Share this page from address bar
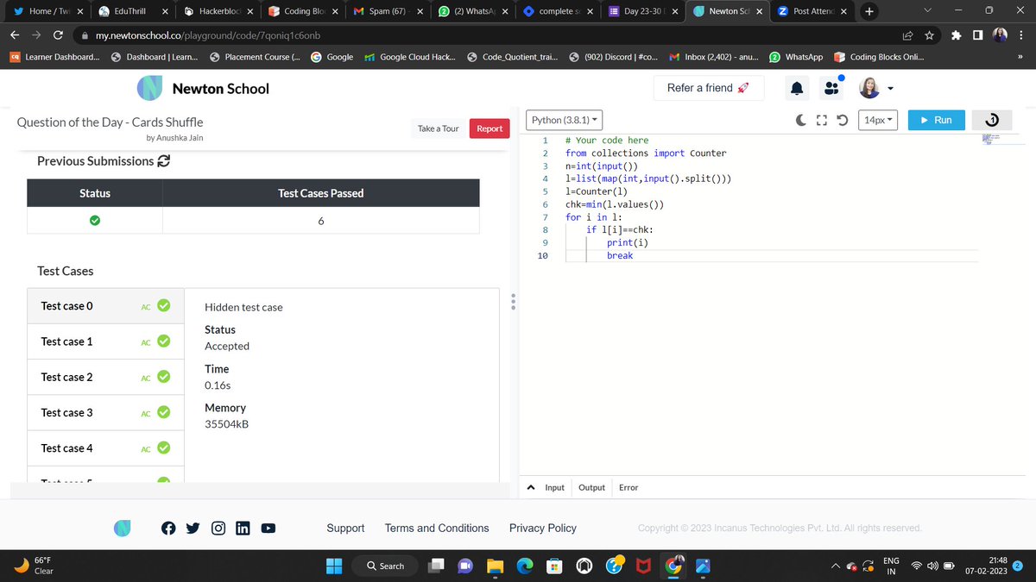 point(908,35)
